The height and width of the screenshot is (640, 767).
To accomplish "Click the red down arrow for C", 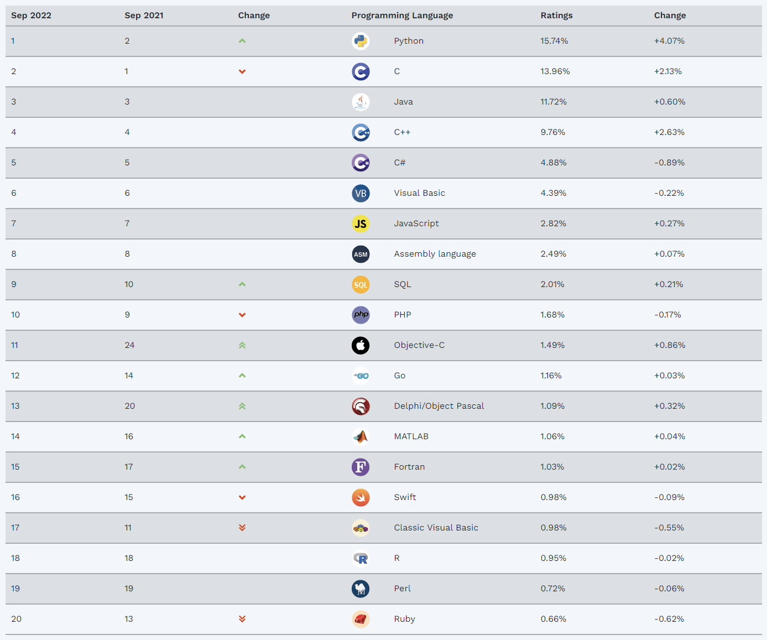I will click(x=242, y=71).
